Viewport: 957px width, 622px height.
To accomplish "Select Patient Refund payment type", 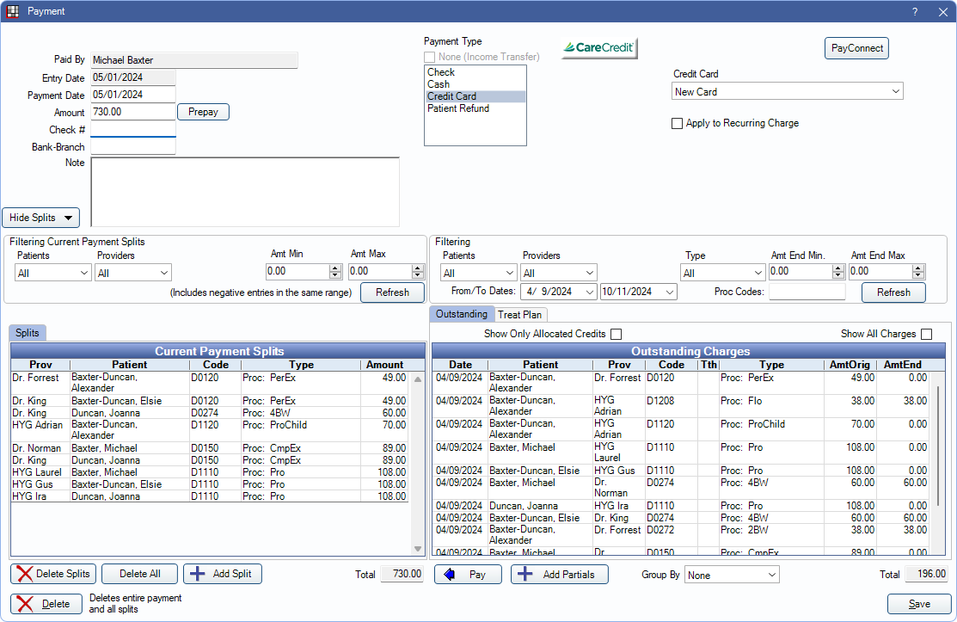I will (x=458, y=109).
